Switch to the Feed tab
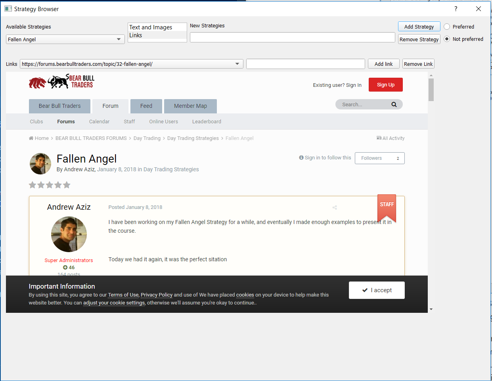The width and height of the screenshot is (492, 381). click(146, 106)
